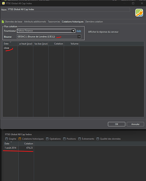Click the Évènements tab icon

[x=79, y=139]
